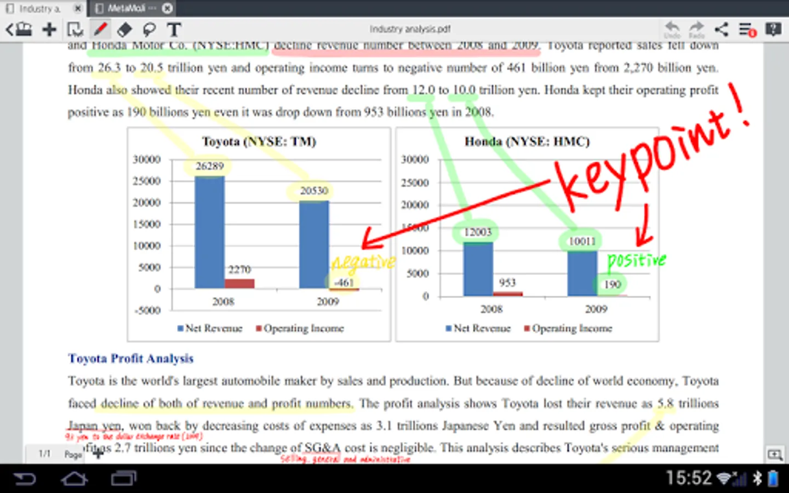Tap the 12003 data label
789x493 pixels.
pos(478,232)
